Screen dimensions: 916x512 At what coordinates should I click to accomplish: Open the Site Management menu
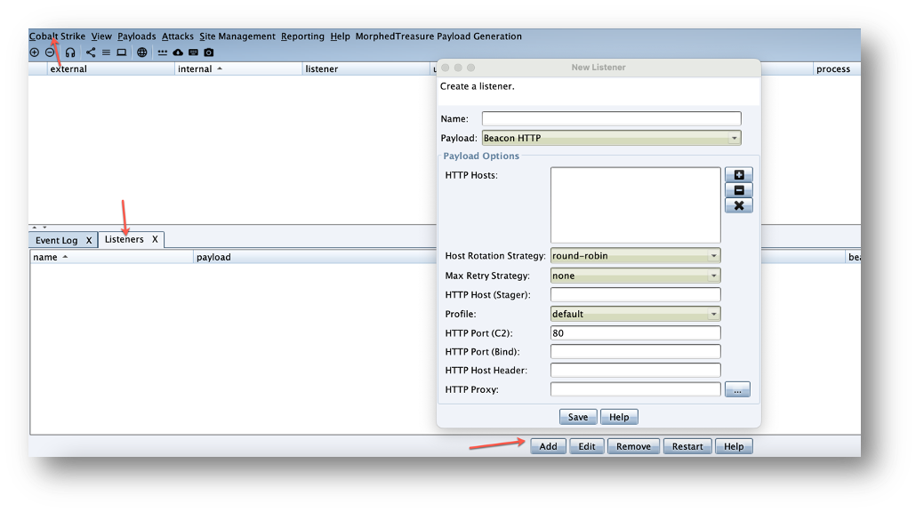point(237,36)
